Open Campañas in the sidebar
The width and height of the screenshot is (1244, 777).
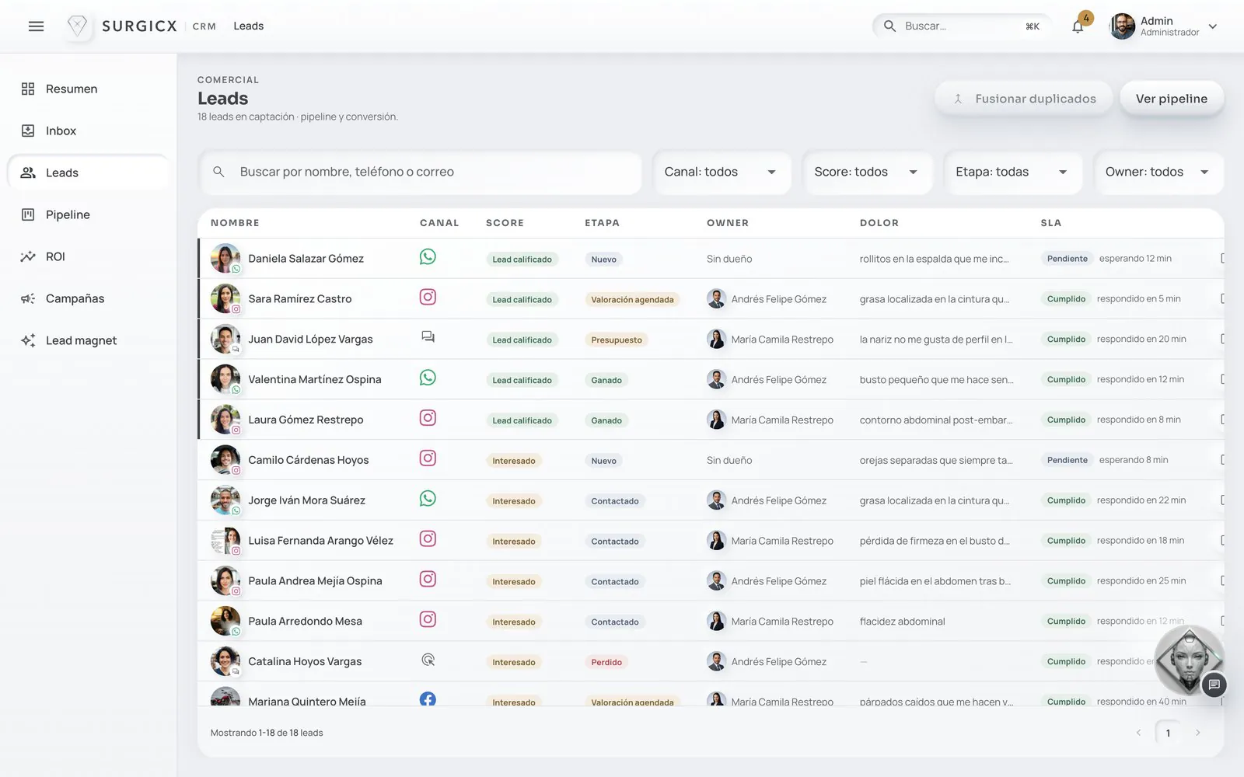[x=88, y=299]
